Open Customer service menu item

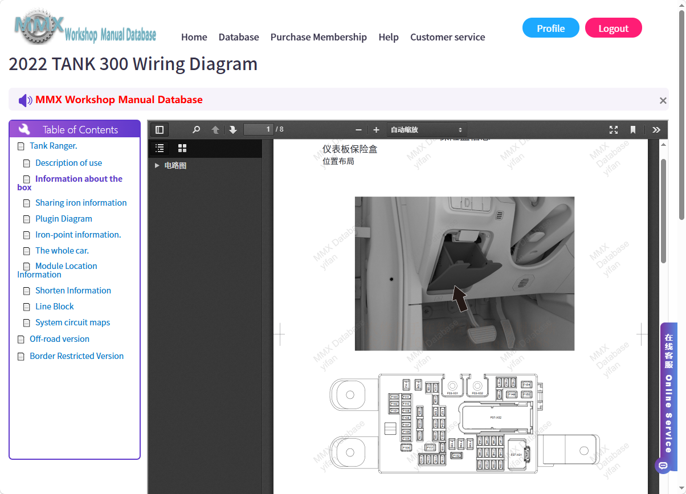pyautogui.click(x=448, y=37)
